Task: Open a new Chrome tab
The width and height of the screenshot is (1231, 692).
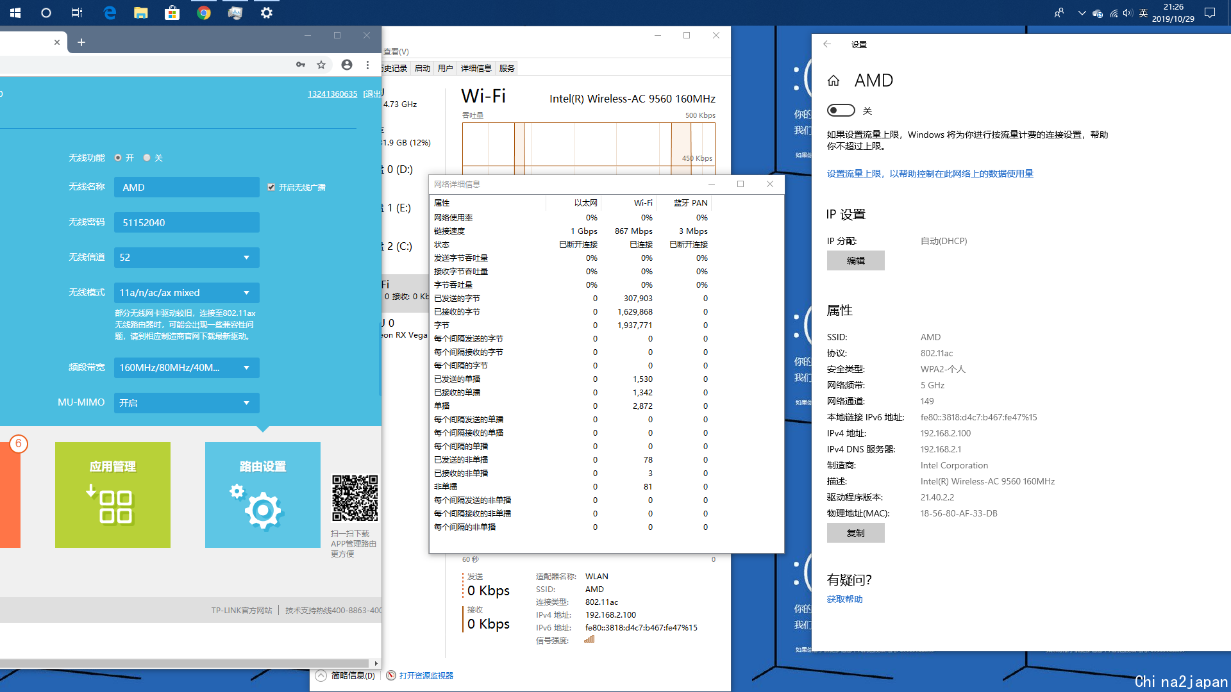Action: 81,42
